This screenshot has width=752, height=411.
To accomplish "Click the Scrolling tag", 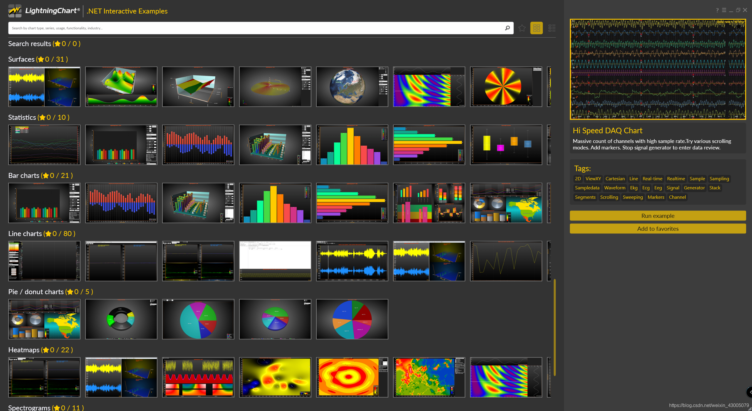I will (609, 197).
